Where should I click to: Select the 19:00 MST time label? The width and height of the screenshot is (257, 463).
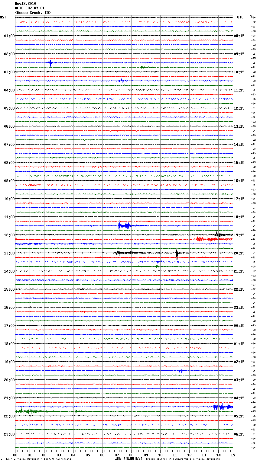[9, 362]
